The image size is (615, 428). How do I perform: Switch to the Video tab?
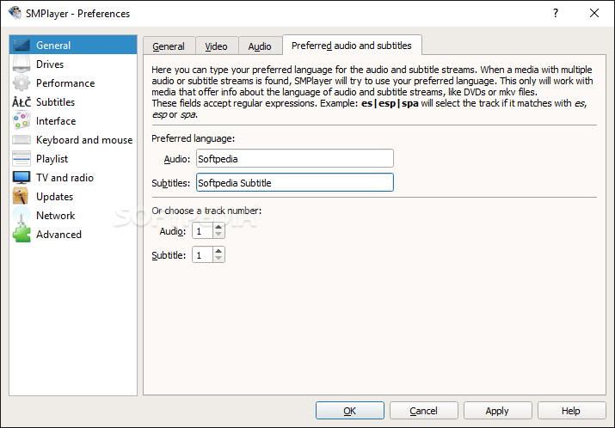pyautogui.click(x=217, y=46)
